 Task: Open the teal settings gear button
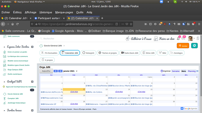pyautogui.click(x=194, y=46)
